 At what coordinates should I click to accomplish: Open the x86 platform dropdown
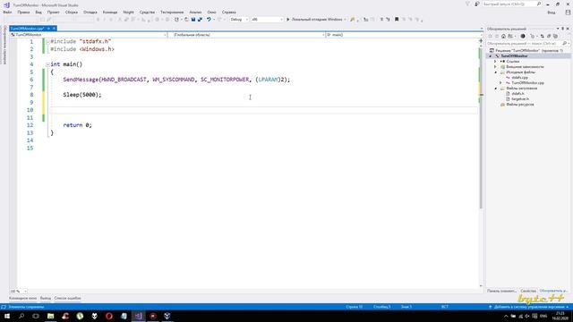tap(267, 20)
